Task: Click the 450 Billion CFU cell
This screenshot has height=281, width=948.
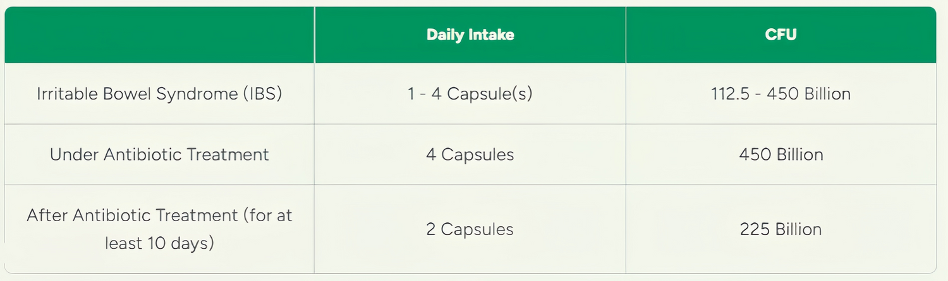Action: [781, 154]
